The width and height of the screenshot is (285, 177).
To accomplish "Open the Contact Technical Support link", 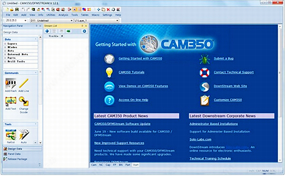I will 234,72.
